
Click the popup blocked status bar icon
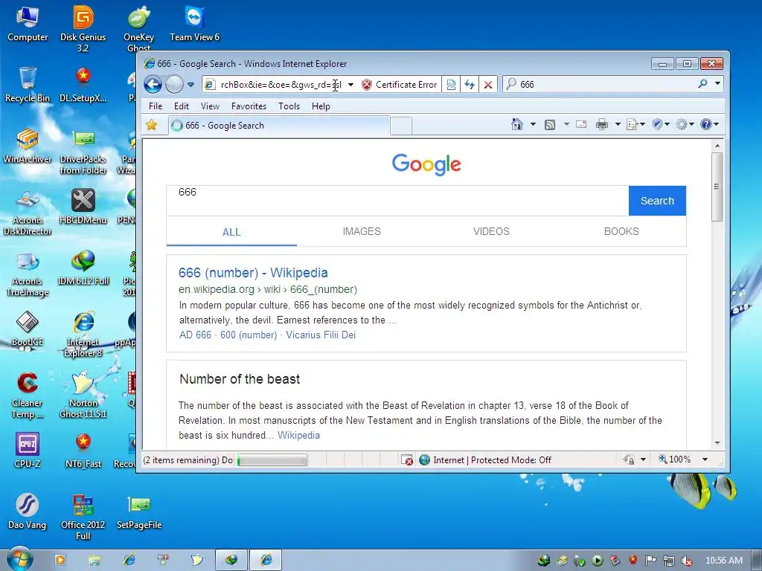[x=407, y=459]
